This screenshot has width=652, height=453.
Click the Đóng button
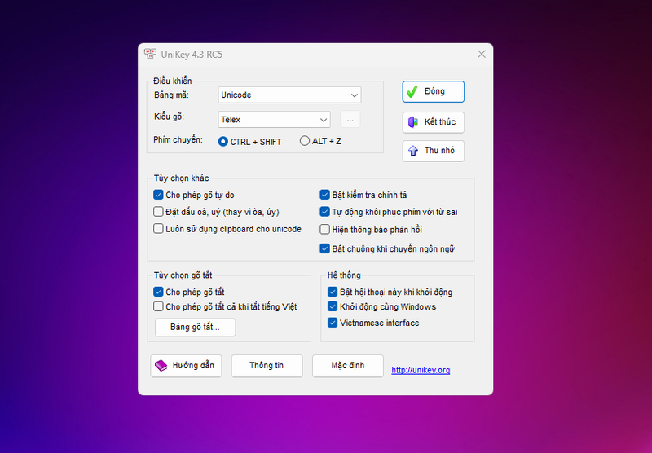[434, 91]
